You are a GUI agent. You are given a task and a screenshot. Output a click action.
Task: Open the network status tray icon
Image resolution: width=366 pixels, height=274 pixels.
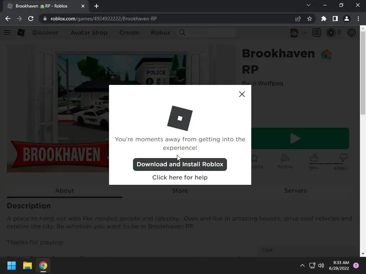pos(312,265)
